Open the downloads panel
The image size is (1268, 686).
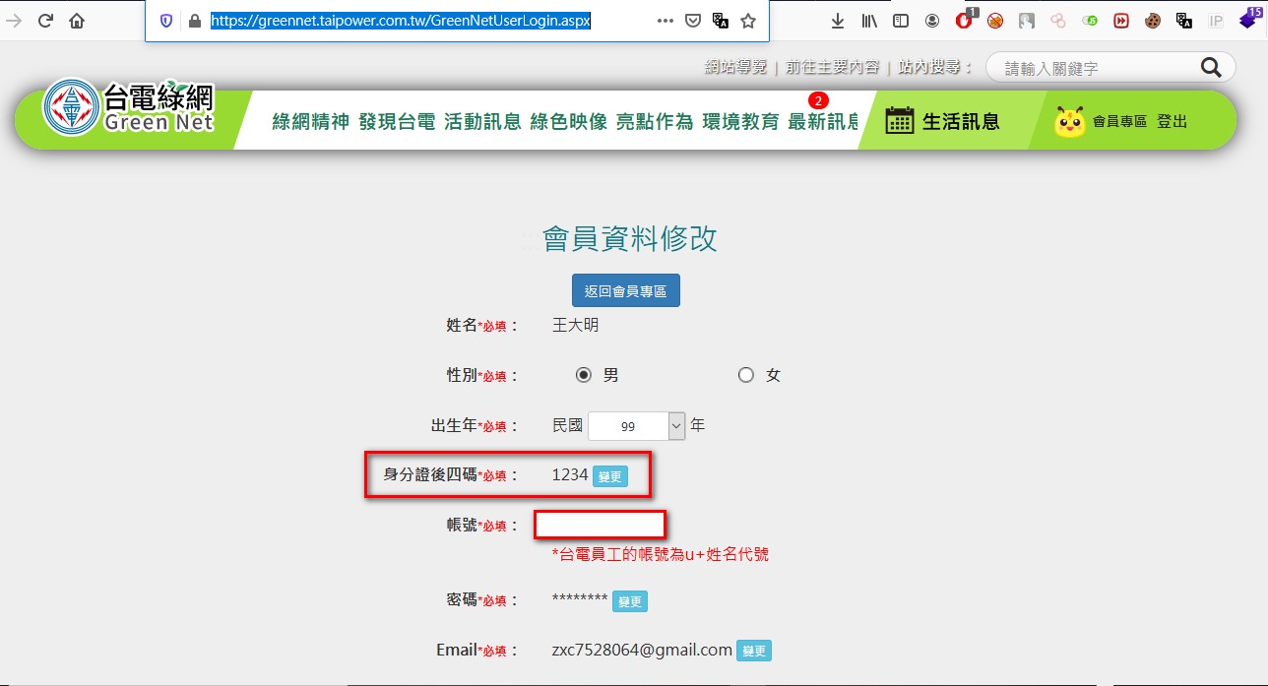coord(838,21)
